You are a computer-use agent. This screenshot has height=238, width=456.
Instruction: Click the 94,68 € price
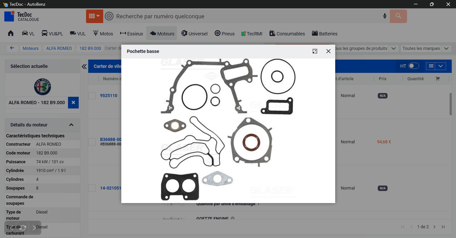coord(384,142)
